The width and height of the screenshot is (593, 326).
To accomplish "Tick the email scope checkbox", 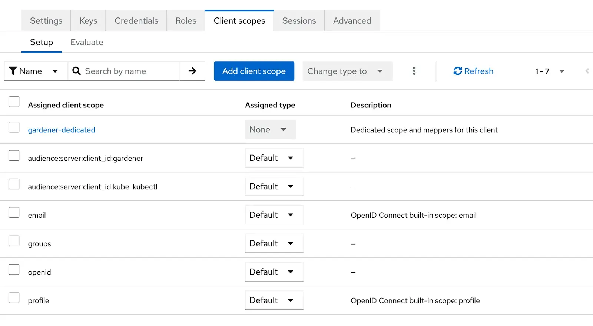I will pyautogui.click(x=14, y=213).
